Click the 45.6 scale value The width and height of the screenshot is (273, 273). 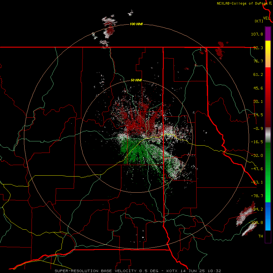click(x=258, y=88)
